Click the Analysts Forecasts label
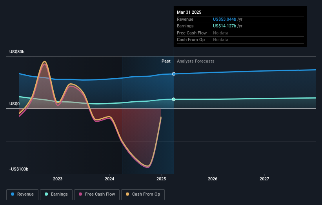The height and width of the screenshot is (205, 322). point(195,61)
